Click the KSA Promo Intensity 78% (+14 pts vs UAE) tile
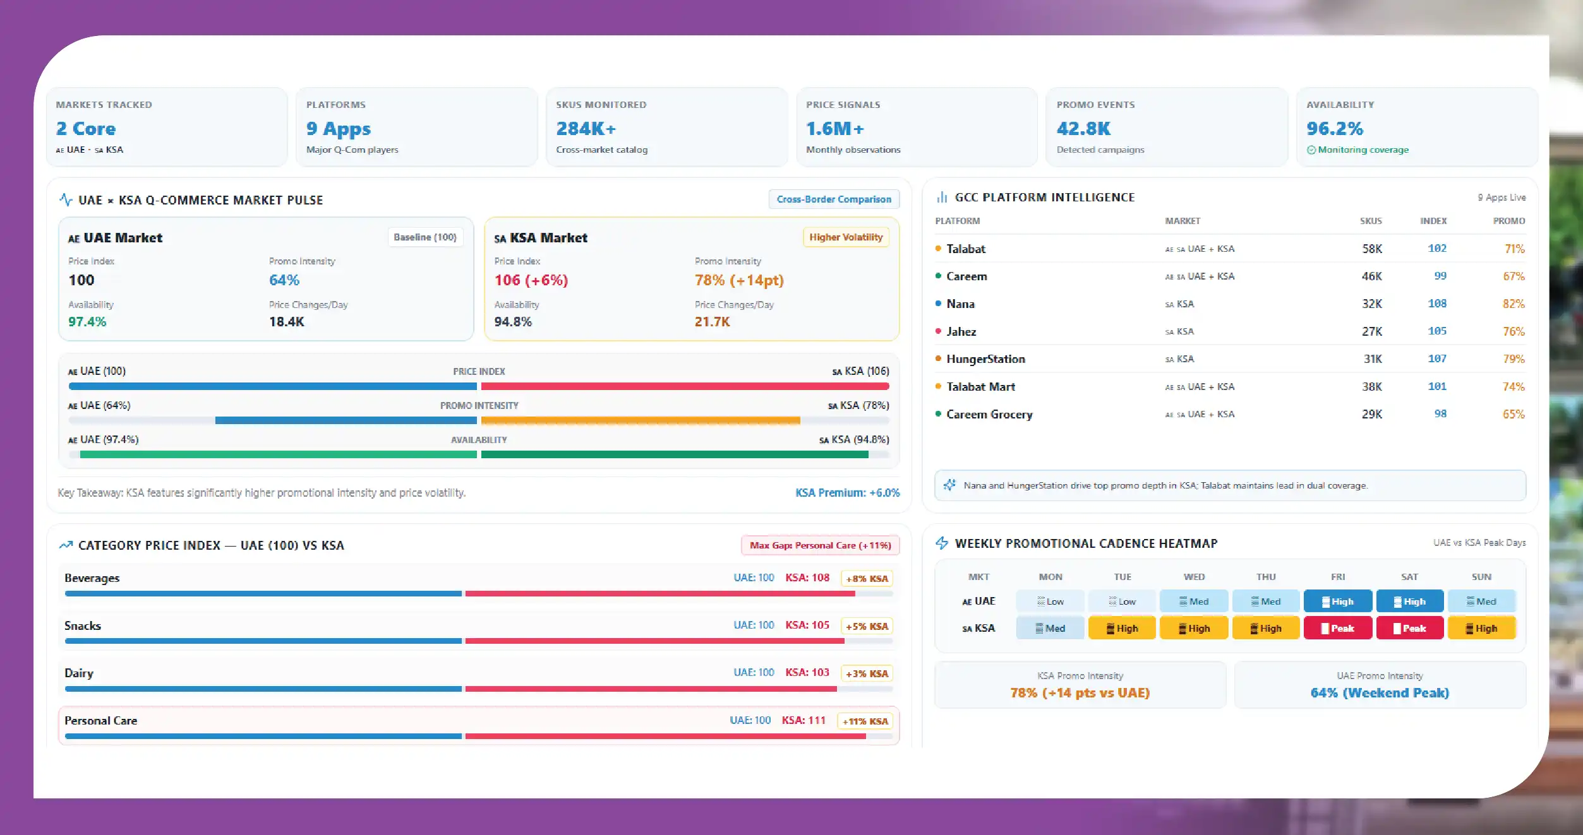The height and width of the screenshot is (835, 1583). click(x=1080, y=685)
